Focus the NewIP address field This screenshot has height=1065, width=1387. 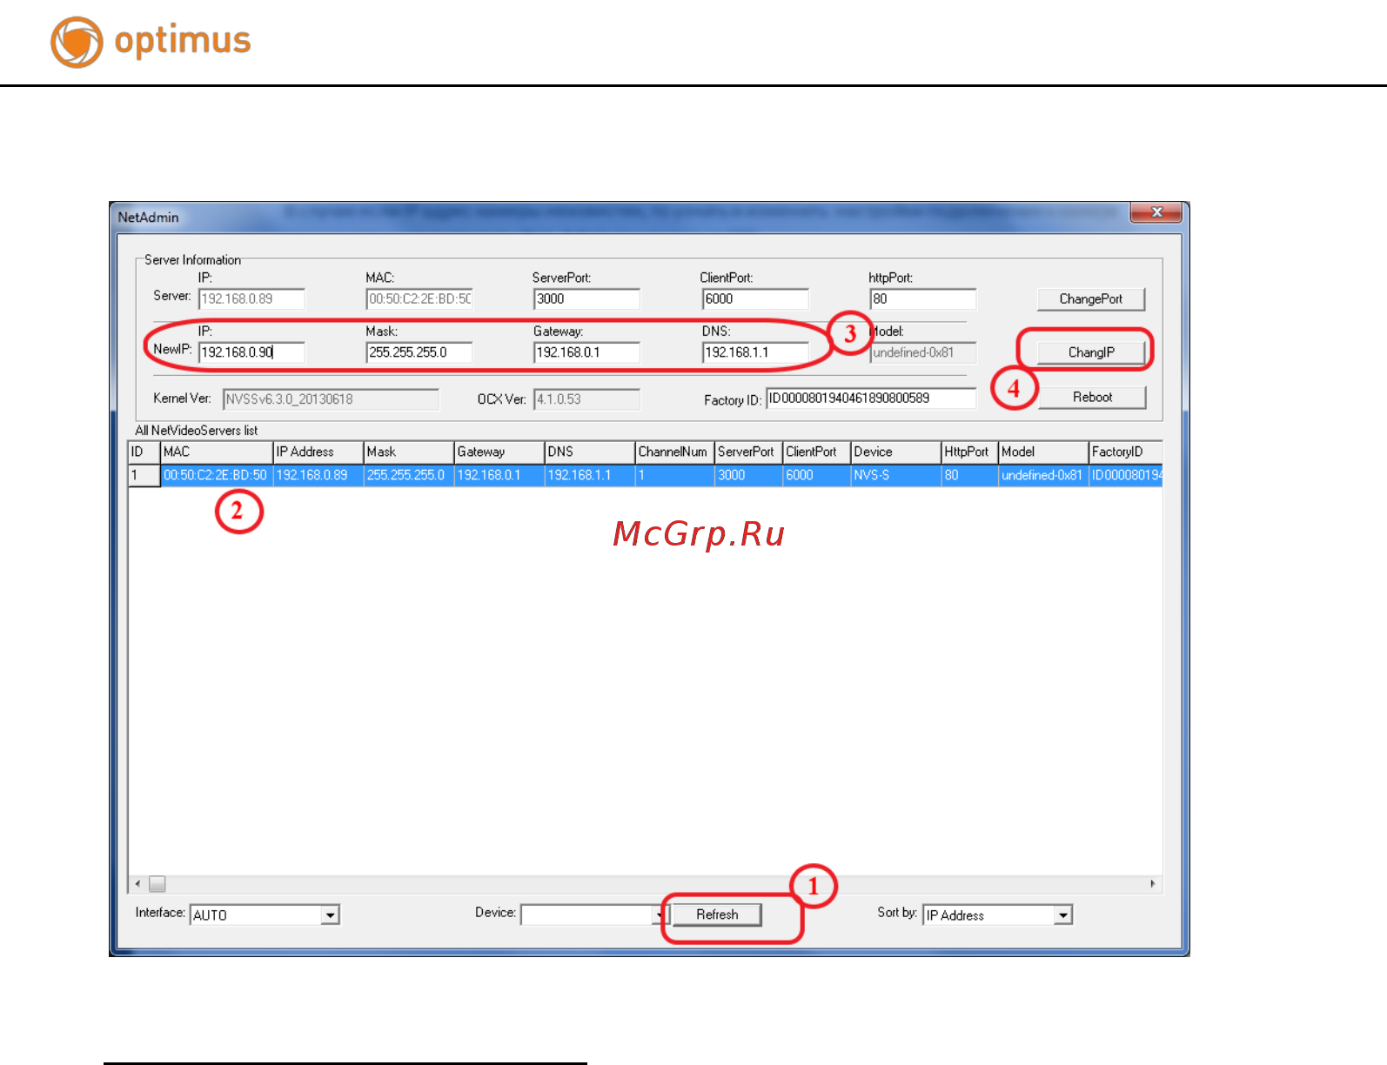(x=251, y=352)
